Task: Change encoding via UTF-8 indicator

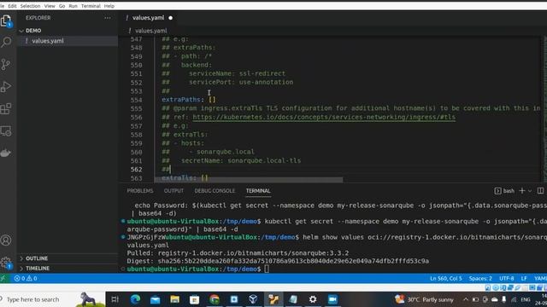Action: click(506, 279)
